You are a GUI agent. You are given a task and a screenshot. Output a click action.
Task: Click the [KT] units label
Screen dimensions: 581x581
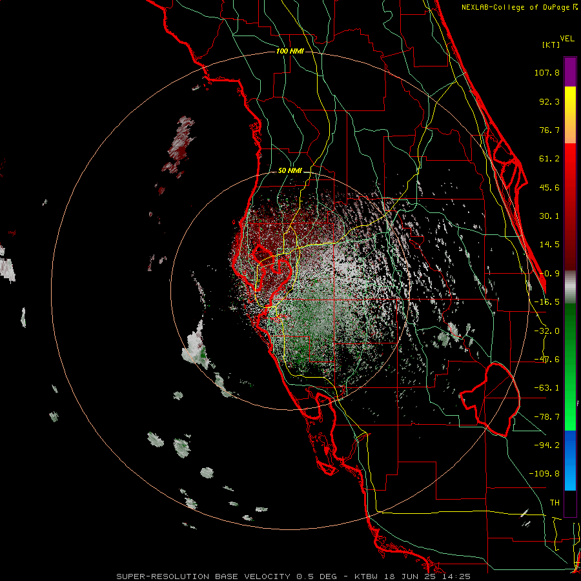(x=551, y=45)
